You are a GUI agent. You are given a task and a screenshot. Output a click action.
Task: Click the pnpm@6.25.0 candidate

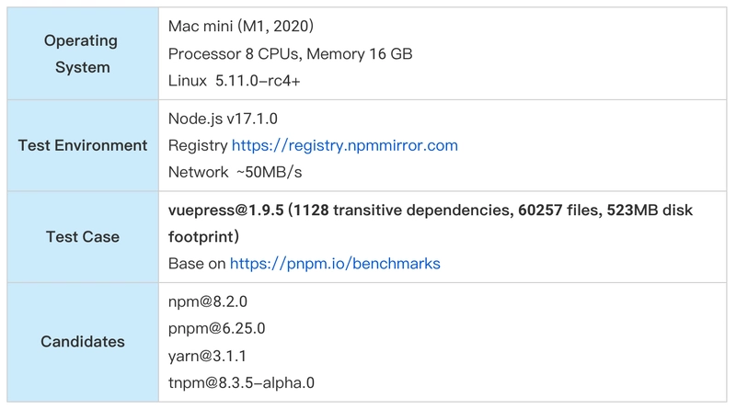click(x=216, y=328)
